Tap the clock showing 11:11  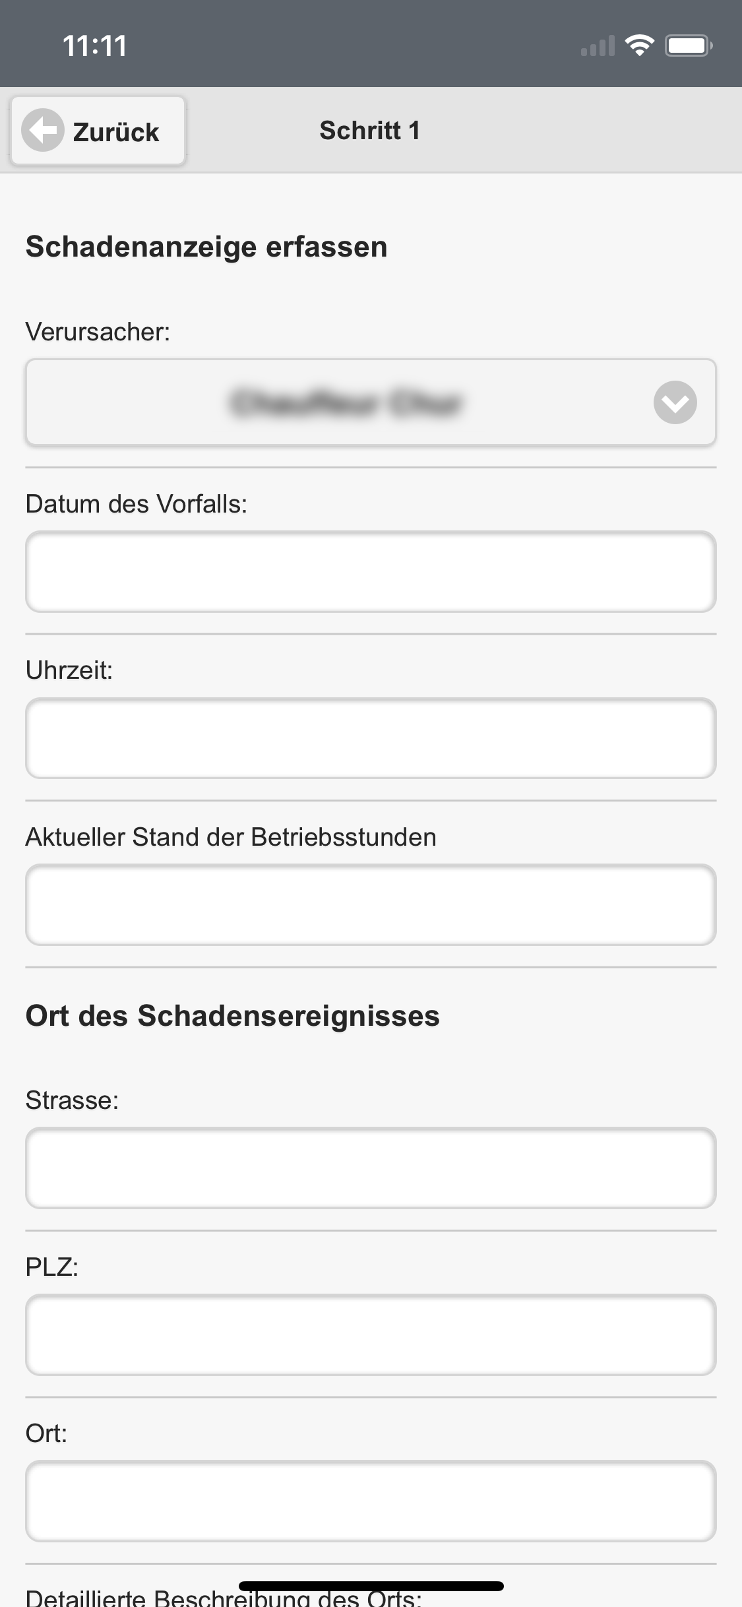click(95, 46)
